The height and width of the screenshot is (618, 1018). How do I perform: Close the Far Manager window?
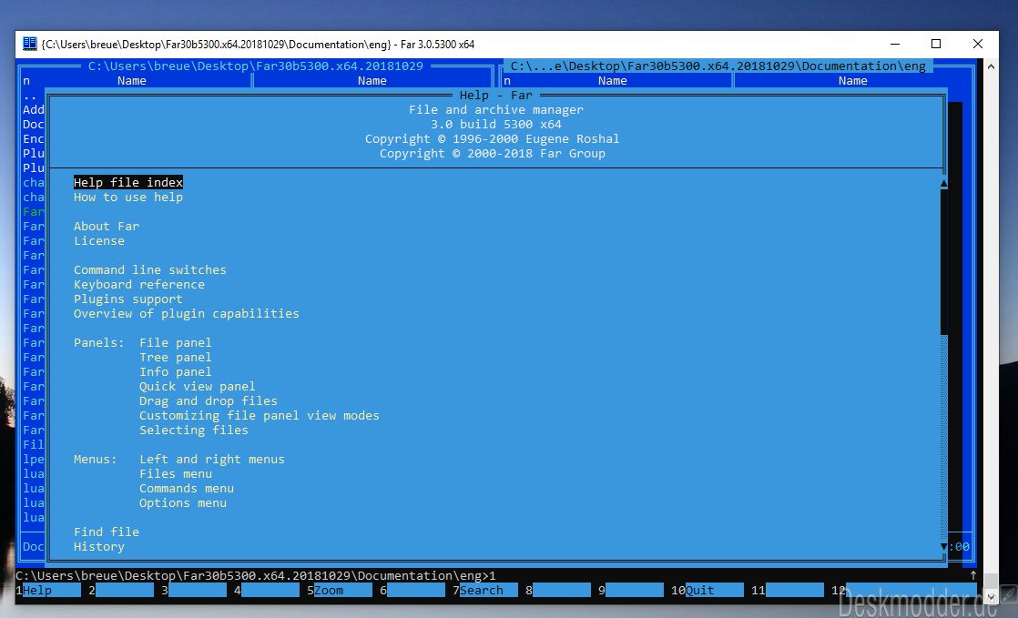click(978, 44)
